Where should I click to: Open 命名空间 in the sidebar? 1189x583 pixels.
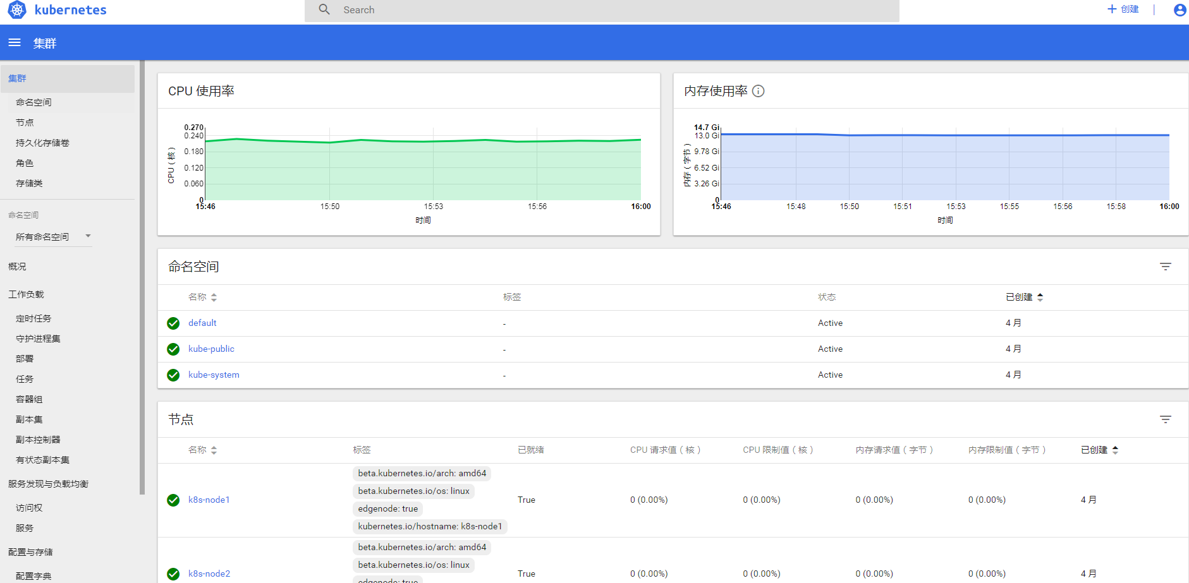pos(34,102)
